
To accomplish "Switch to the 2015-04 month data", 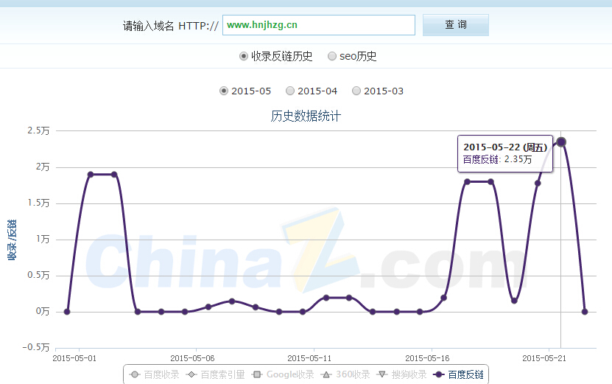I will [312, 91].
